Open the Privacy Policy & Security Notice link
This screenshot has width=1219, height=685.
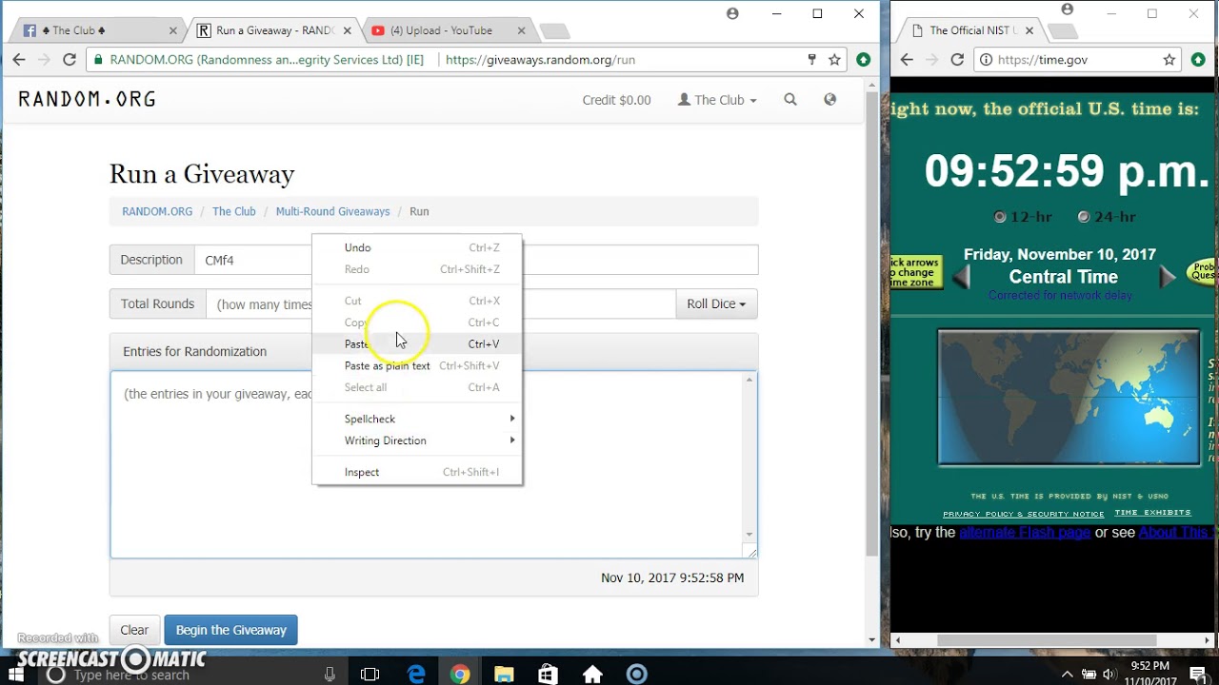1024,514
